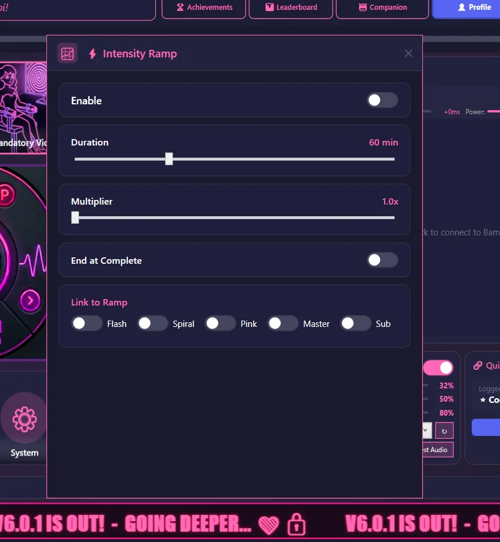This screenshot has width=500, height=542.
Task: Click the lightning bolt icon in the header
Action: 93,53
